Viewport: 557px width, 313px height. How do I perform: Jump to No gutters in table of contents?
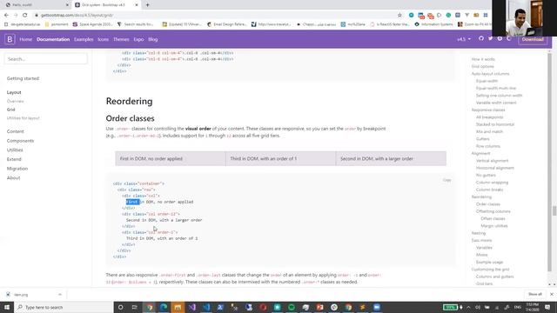(x=486, y=176)
